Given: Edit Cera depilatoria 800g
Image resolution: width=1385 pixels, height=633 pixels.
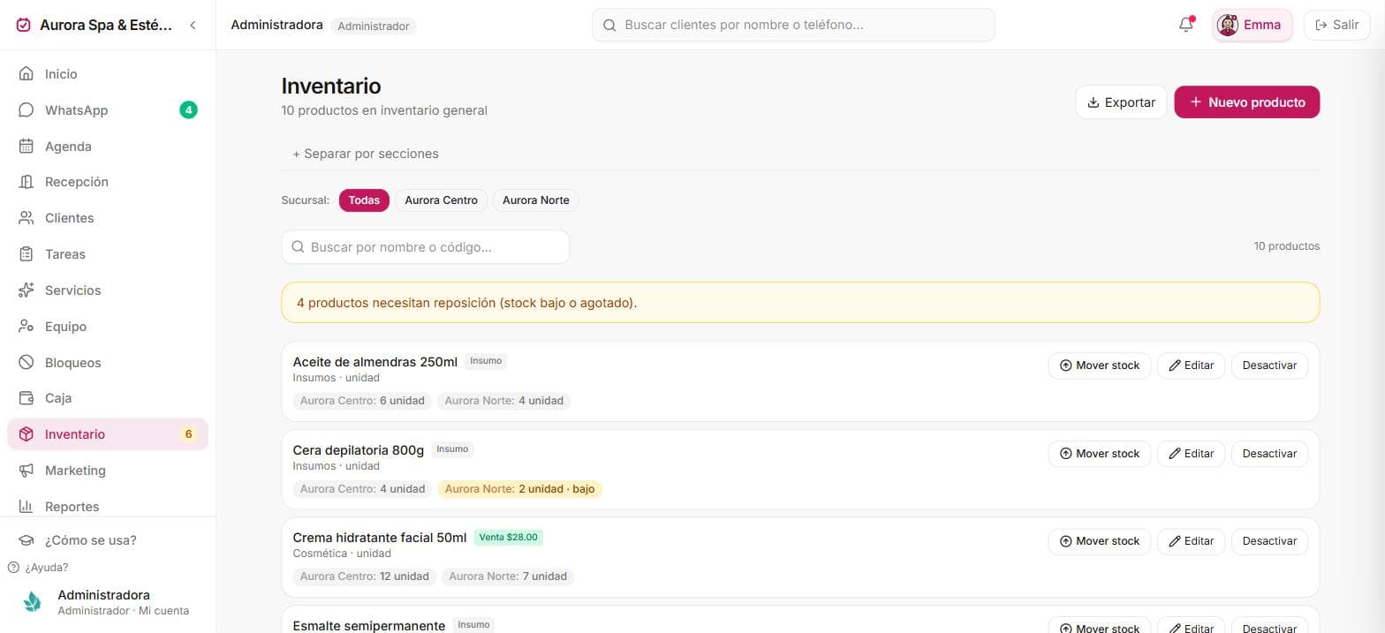Looking at the screenshot, I should coord(1191,454).
